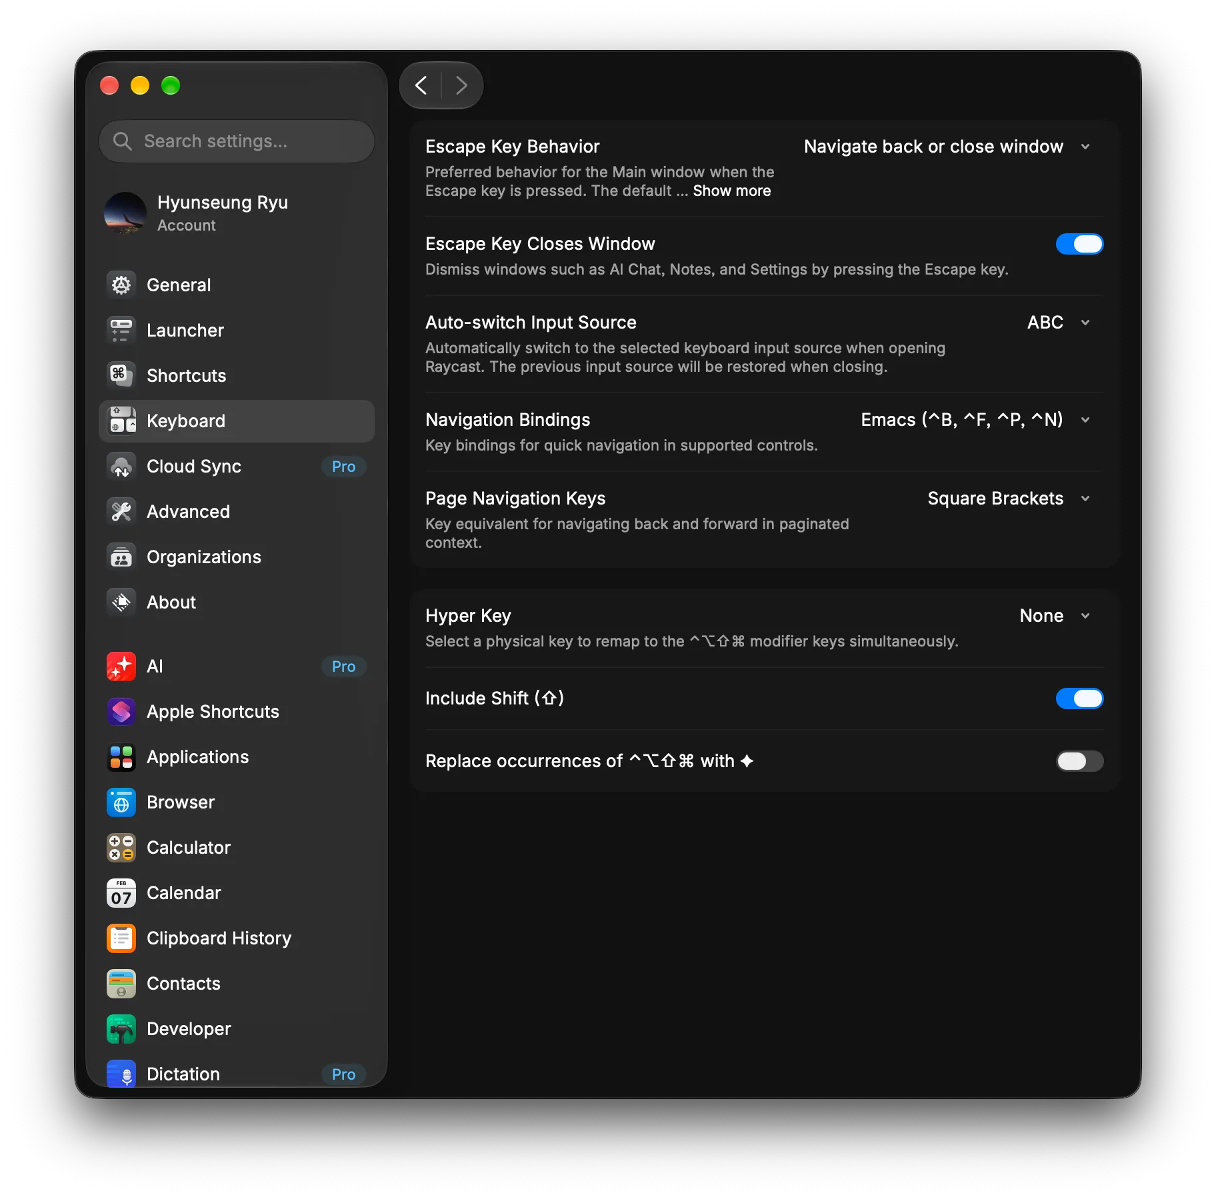Enable the Replace occurrences toggle
Image resolution: width=1216 pixels, height=1197 pixels.
pos(1079,761)
